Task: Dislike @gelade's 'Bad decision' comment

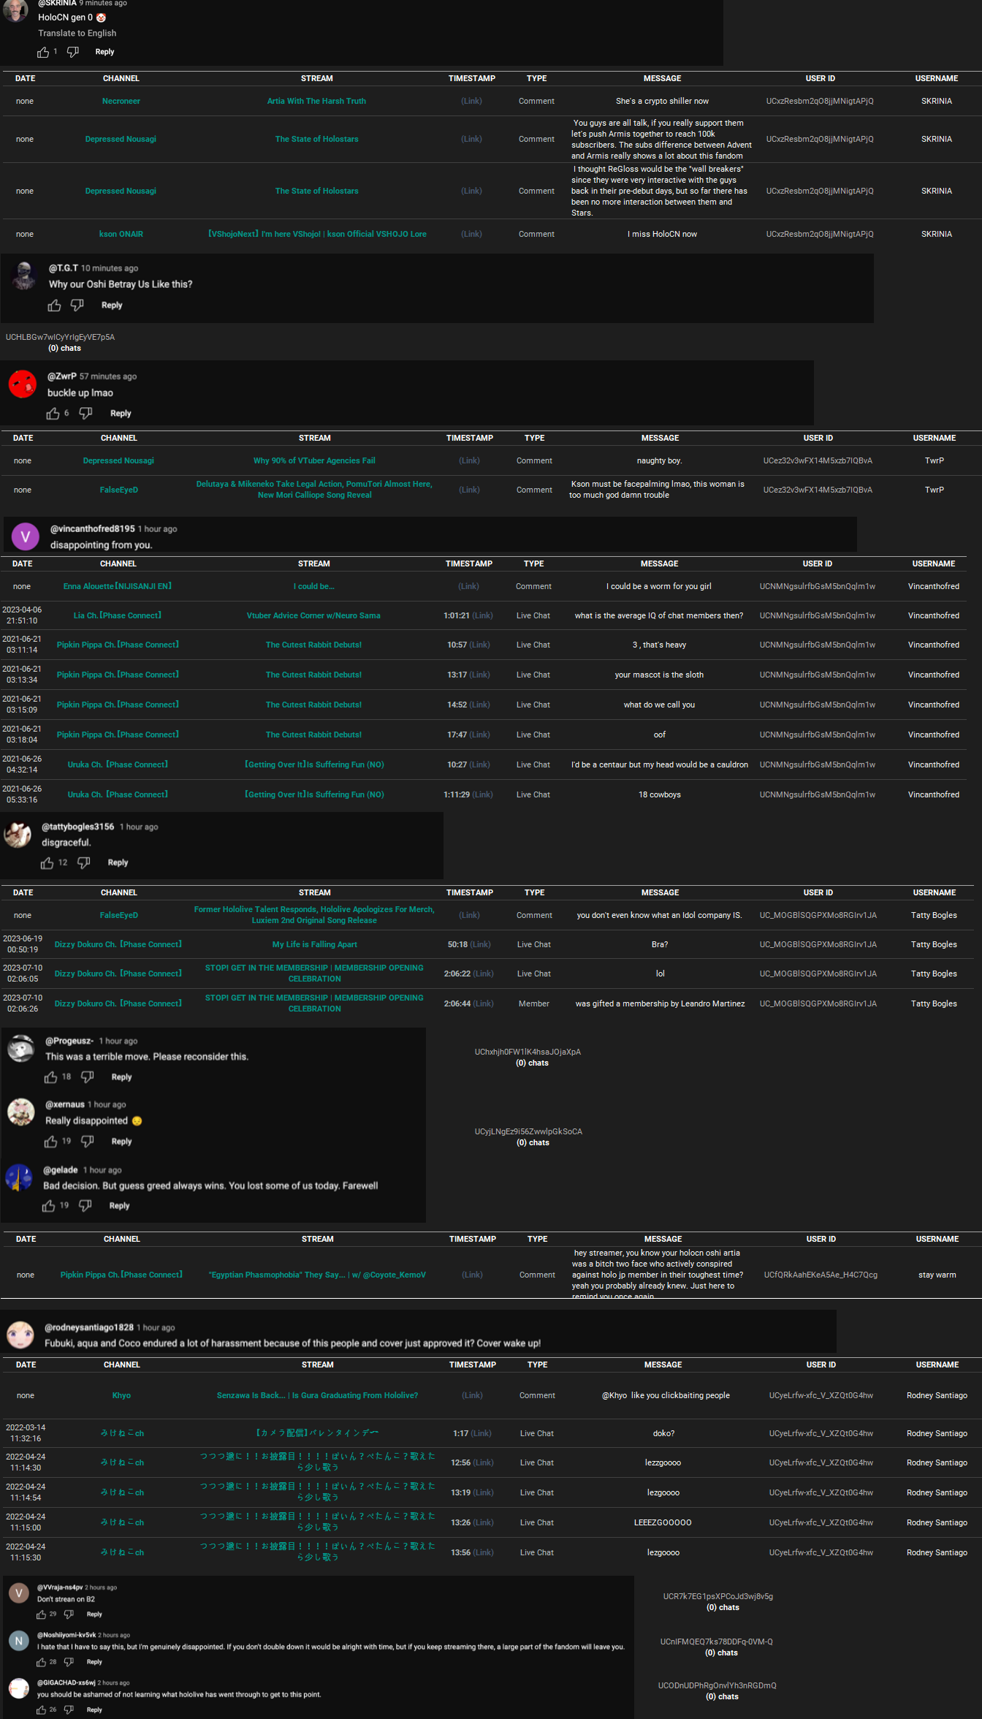Action: [x=85, y=1206]
